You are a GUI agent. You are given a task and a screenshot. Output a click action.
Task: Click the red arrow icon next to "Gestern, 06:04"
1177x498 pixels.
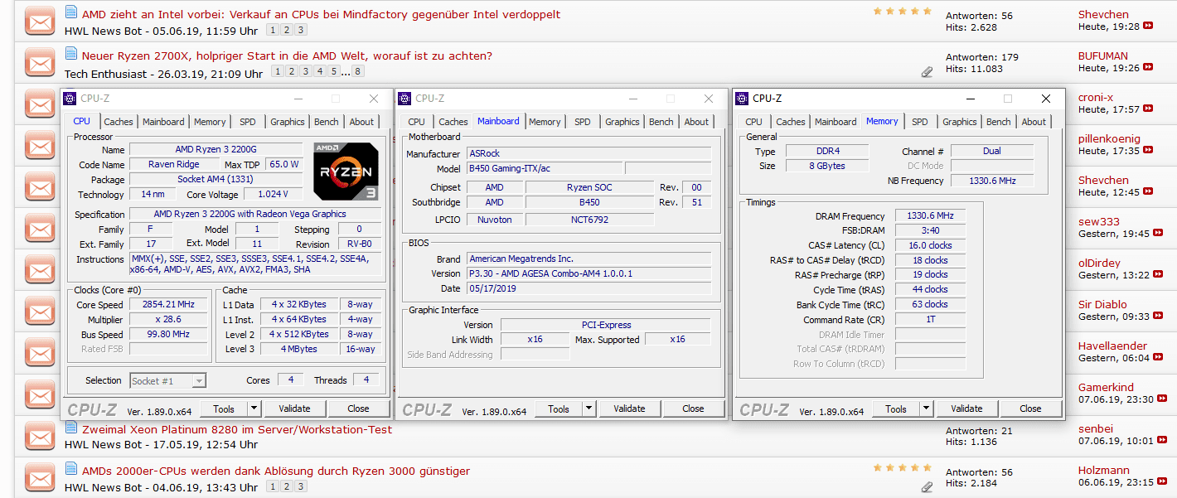coord(1158,358)
